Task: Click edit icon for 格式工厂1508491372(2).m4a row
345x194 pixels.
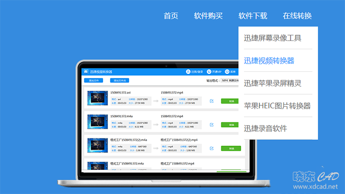Action: click(211, 149)
